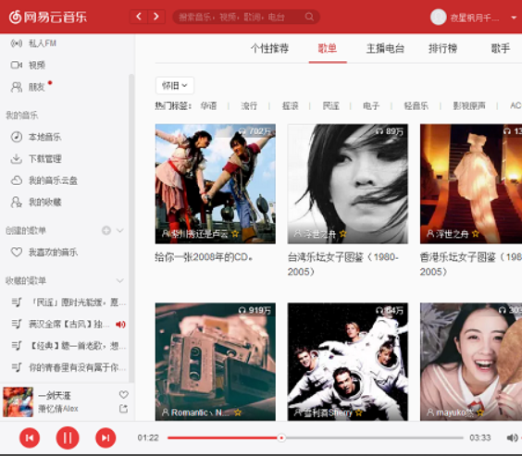Image resolution: width=522 pixels, height=456 pixels.
Task: Share the current song with the share icon
Action: (x=123, y=409)
